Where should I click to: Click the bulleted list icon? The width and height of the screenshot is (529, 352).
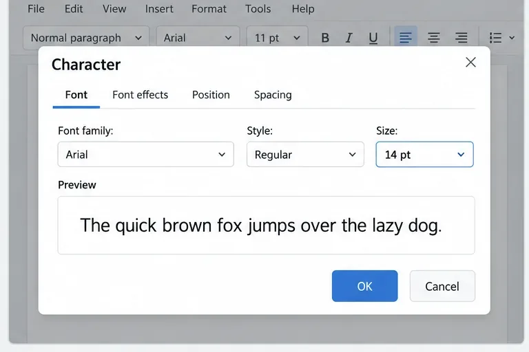[495, 38]
